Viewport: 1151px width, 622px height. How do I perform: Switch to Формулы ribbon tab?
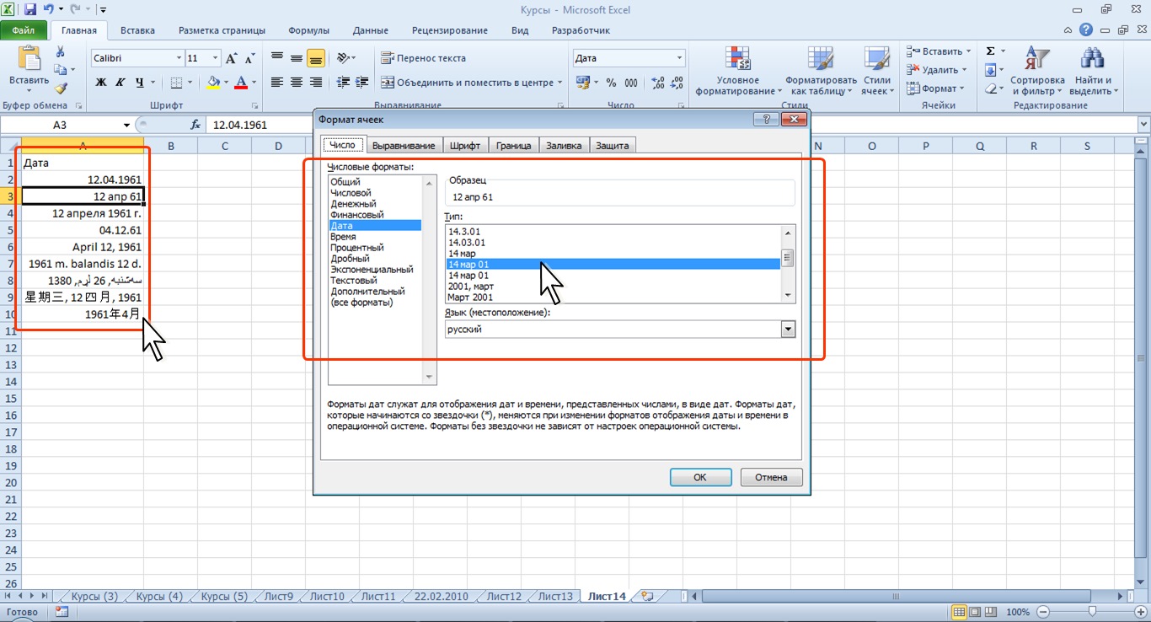(x=308, y=30)
